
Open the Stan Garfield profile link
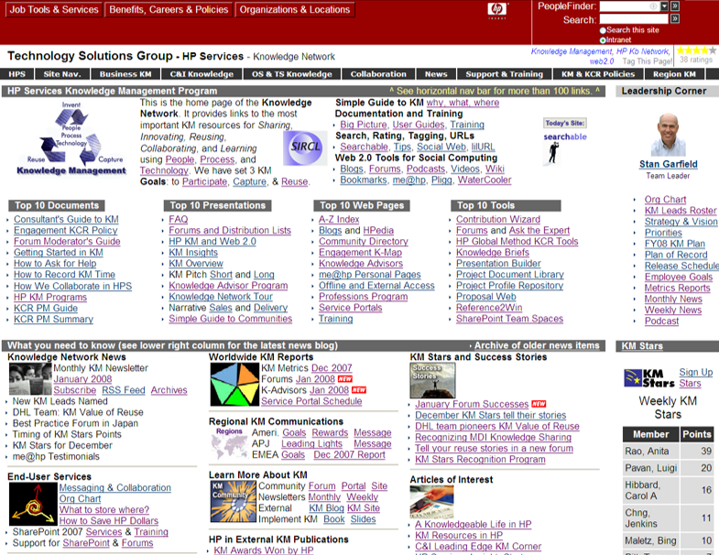[668, 164]
